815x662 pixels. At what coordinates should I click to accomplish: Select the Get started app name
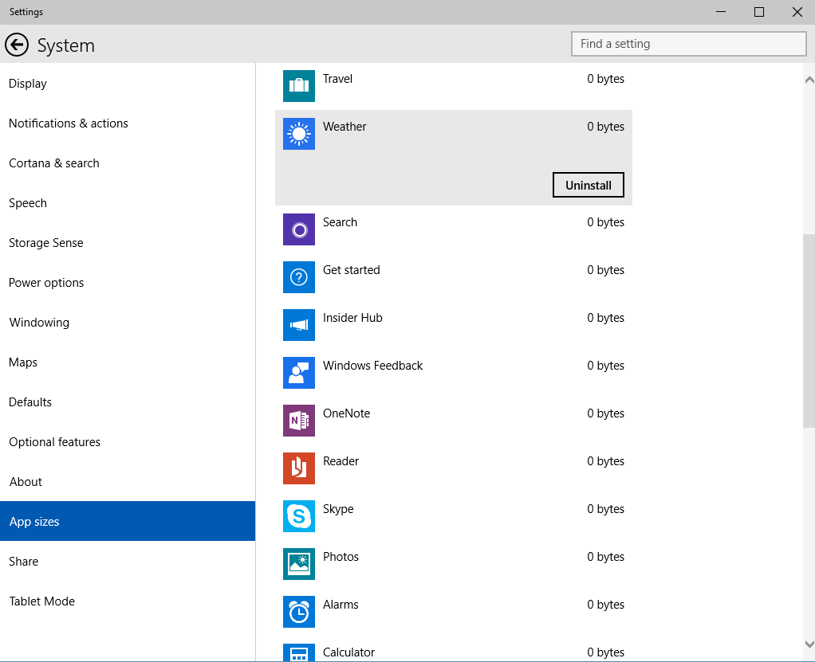pyautogui.click(x=352, y=270)
